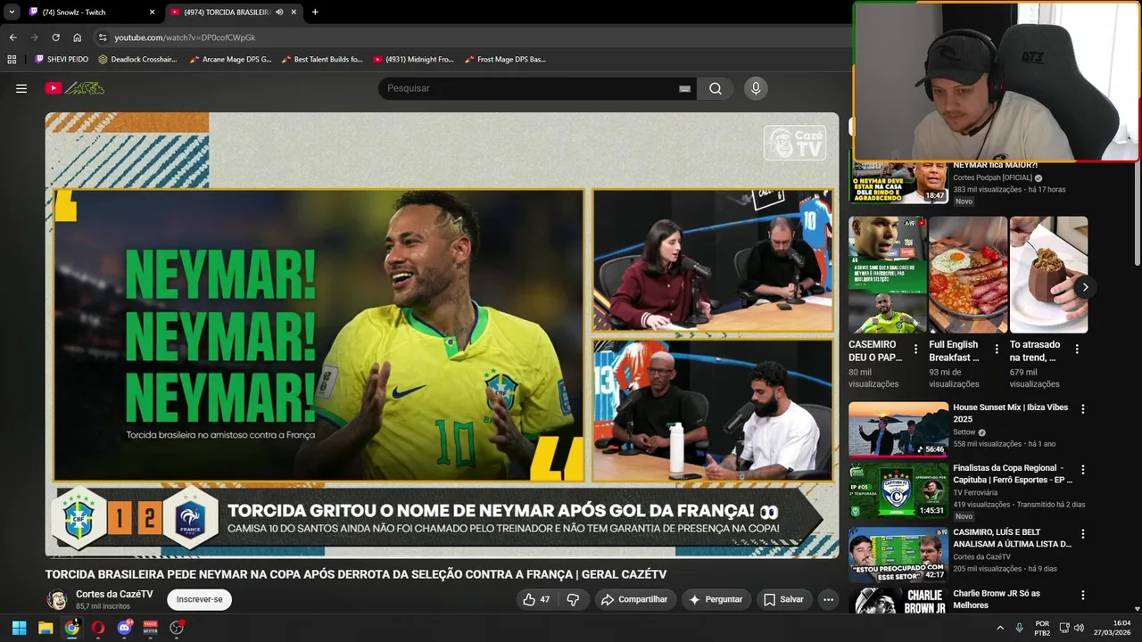The image size is (1142, 642).
Task: Select the TORCIDA BRASILEIRA YouTube tab
Action: (x=233, y=12)
